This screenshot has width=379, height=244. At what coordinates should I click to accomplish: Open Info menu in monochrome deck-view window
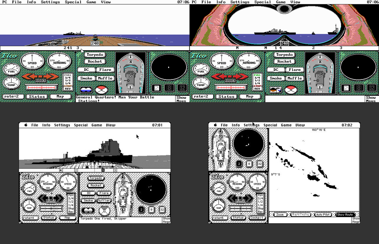click(46, 125)
